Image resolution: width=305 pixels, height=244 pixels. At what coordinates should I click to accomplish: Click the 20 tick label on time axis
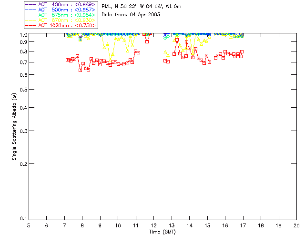pos(296,225)
